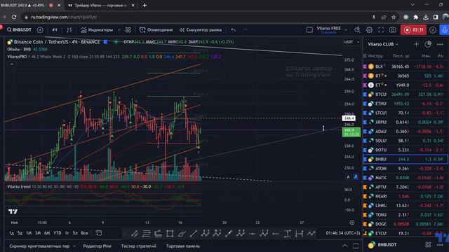Set range to Все
The image size is (449, 252).
pyautogui.click(x=84, y=233)
